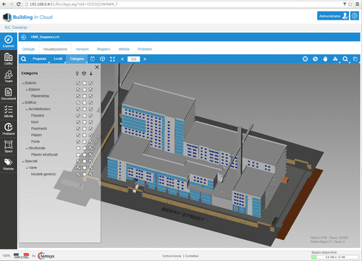Screen dimensions: 362x261
Task: Toggle first checkbox for Pilastri strutturali
Action: pos(78,154)
